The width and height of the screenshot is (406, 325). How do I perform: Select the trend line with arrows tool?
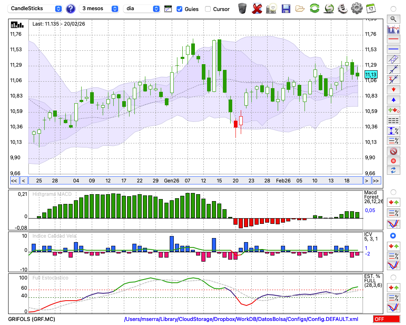tap(393, 69)
